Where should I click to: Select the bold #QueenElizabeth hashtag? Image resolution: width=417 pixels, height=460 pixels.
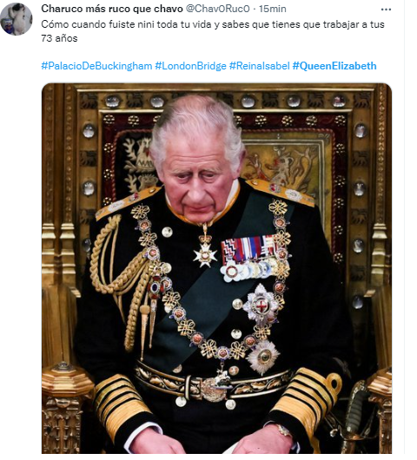334,66
